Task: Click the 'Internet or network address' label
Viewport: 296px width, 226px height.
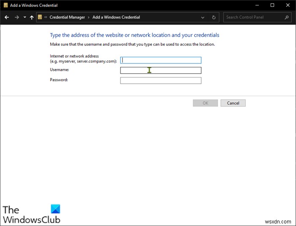Action: tap(83, 58)
